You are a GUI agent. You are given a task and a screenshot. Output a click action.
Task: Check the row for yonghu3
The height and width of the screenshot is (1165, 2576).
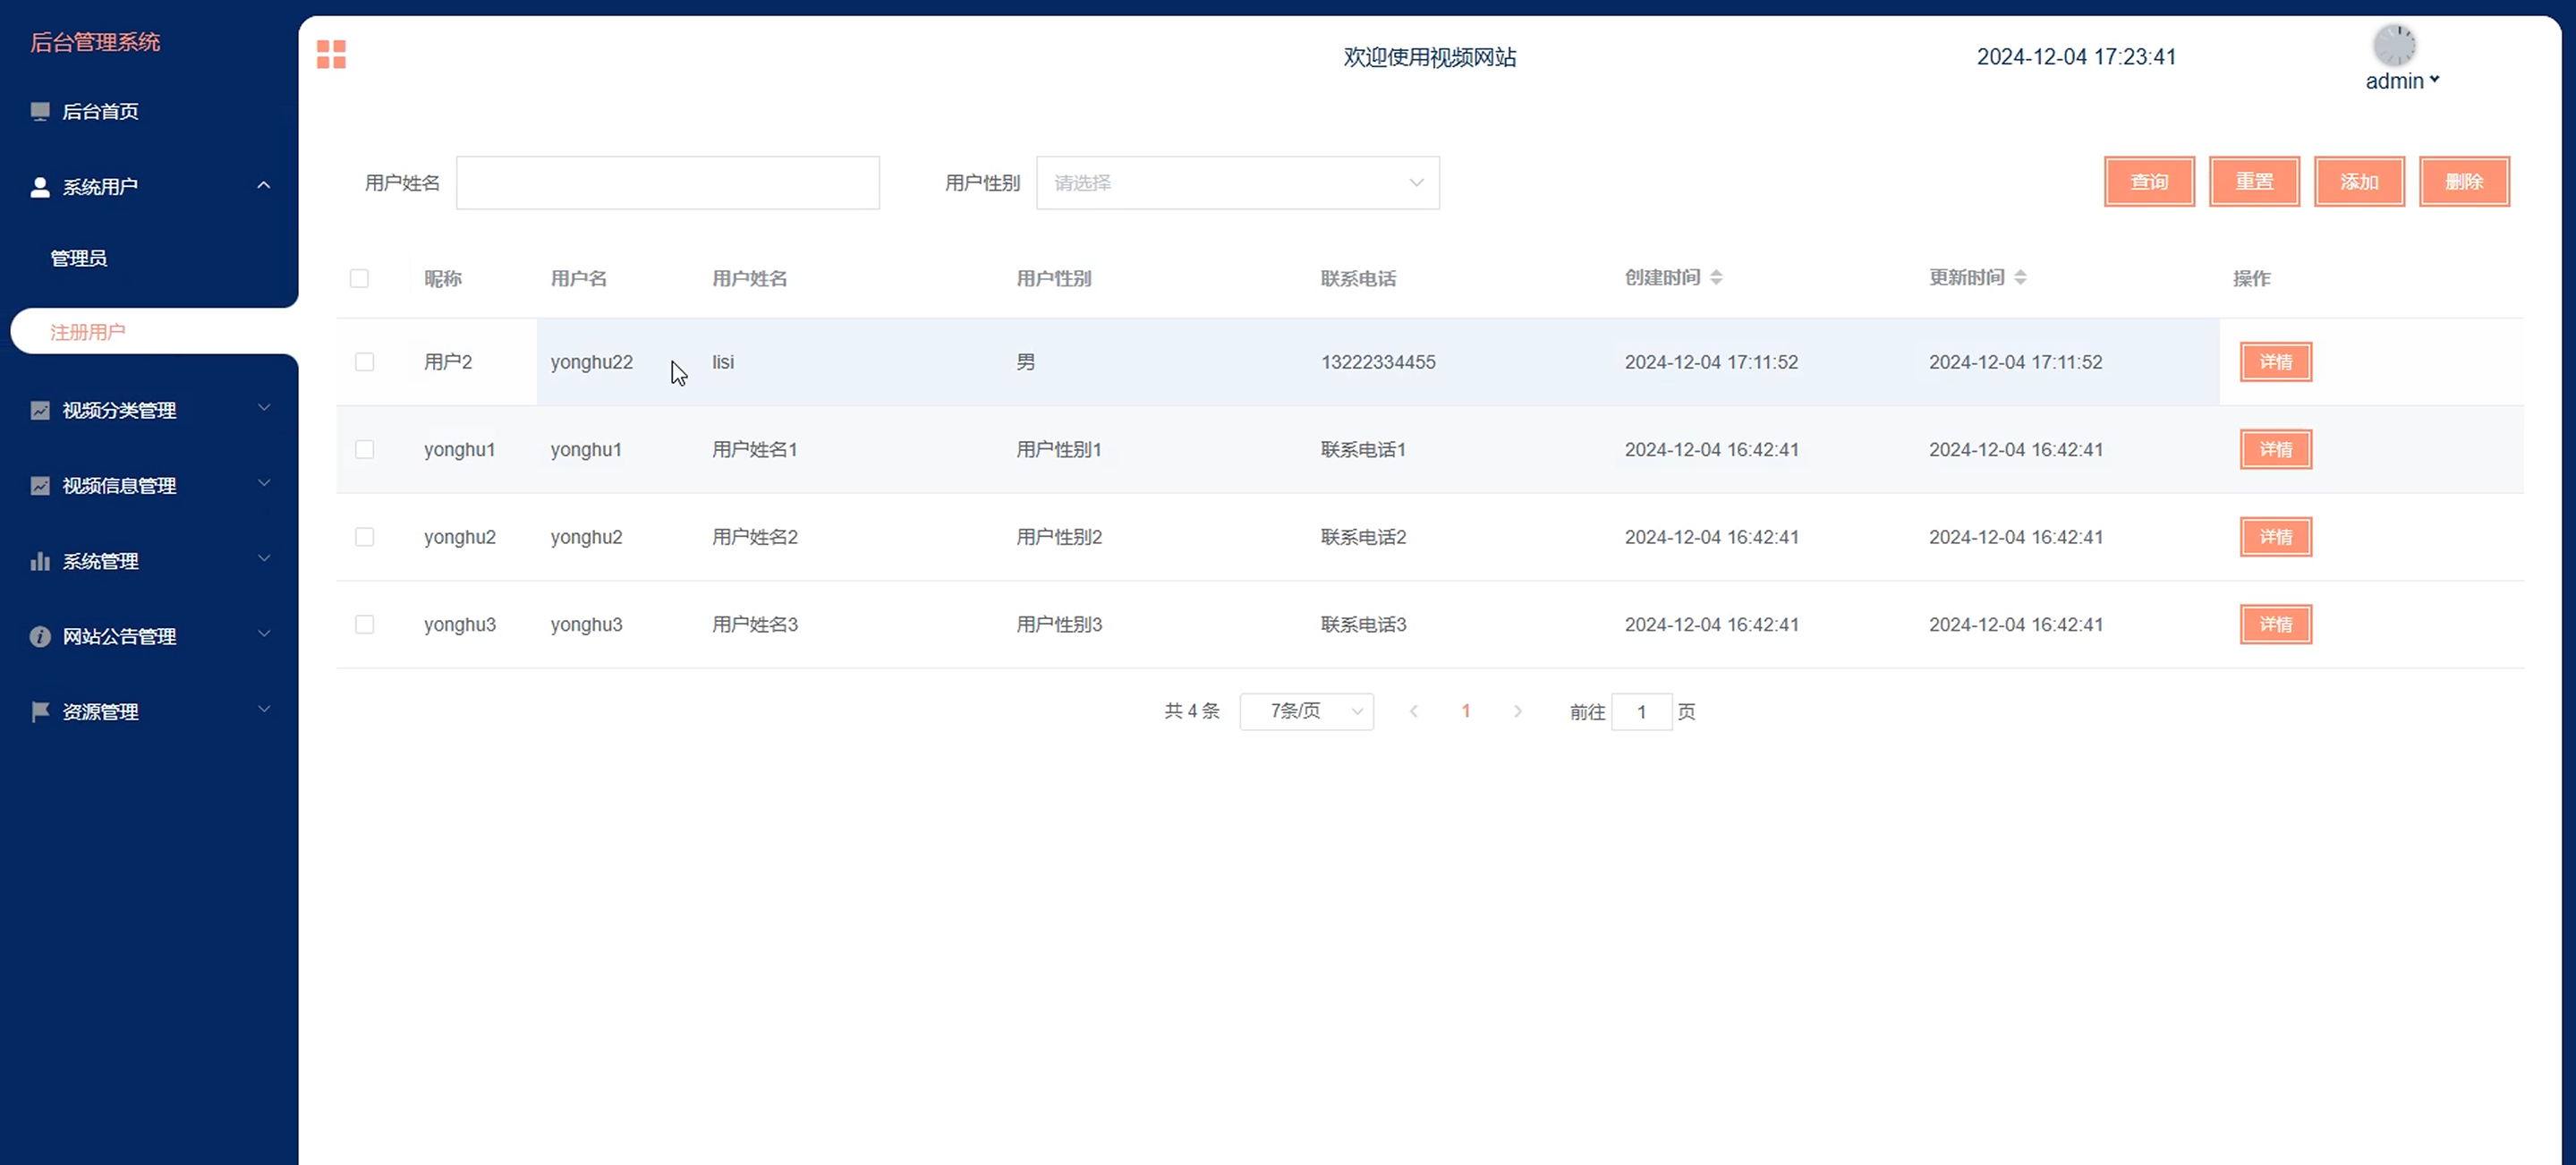point(364,624)
